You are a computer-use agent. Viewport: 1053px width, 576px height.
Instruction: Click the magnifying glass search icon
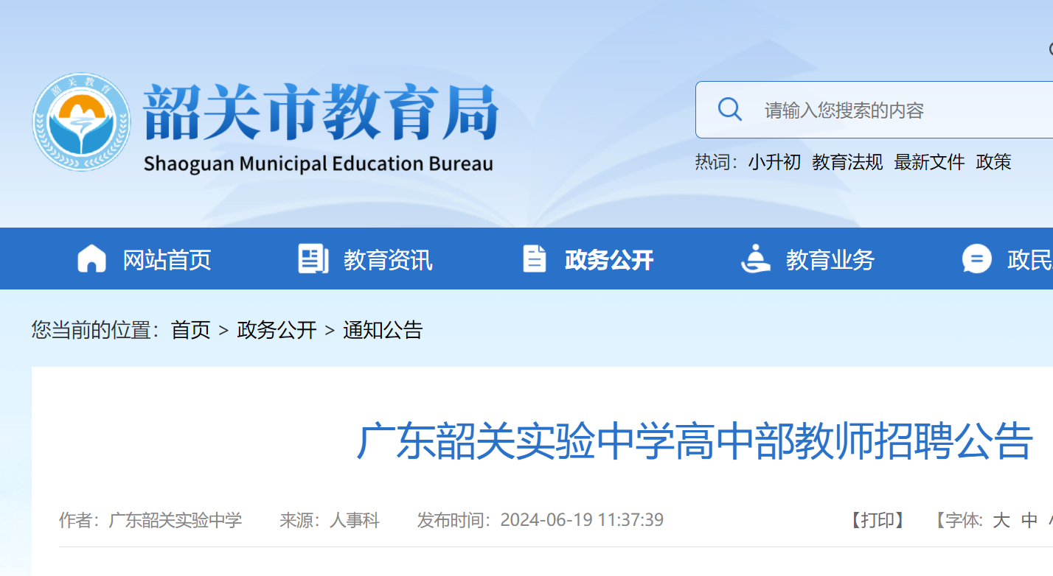729,110
